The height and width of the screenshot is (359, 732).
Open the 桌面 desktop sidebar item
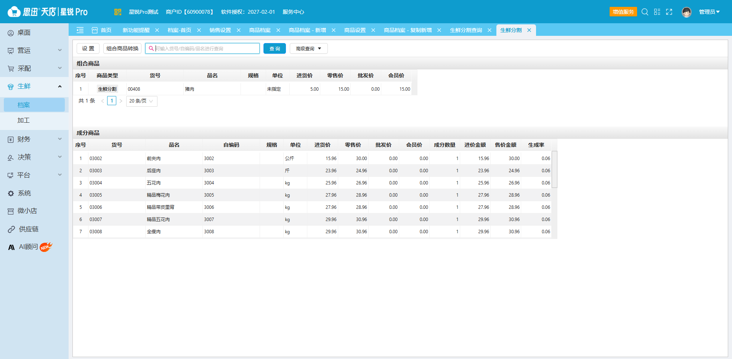[34, 33]
